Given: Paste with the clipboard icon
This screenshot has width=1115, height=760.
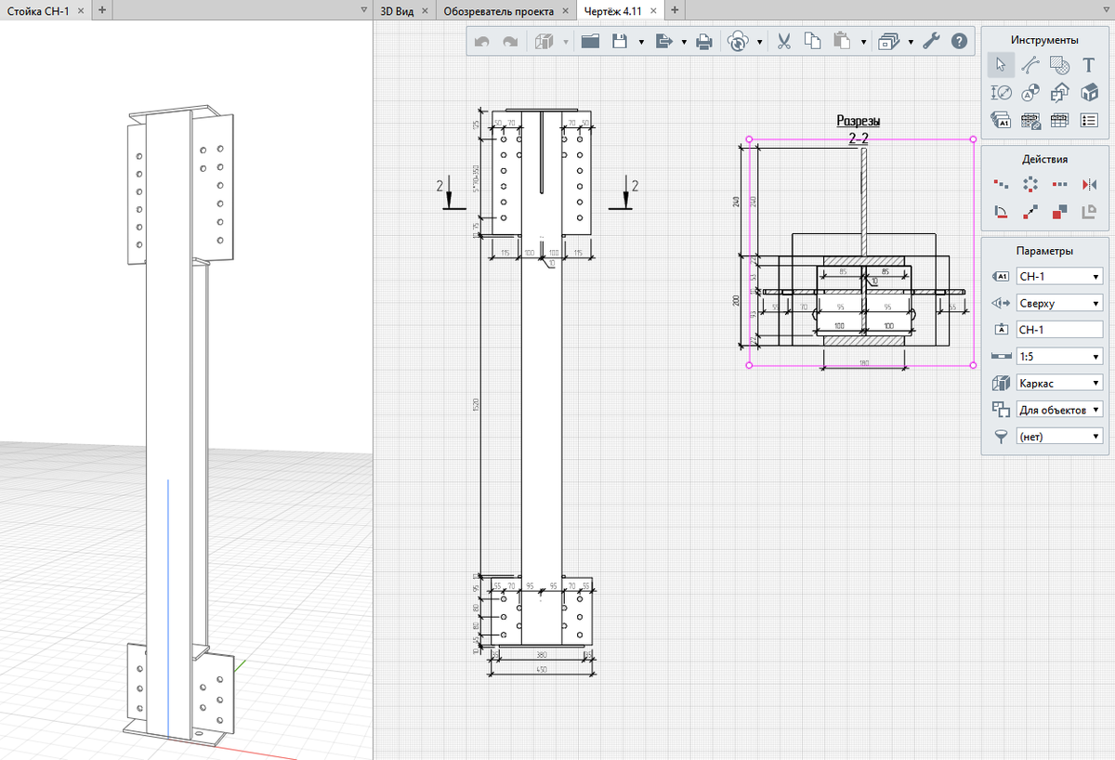Looking at the screenshot, I should coord(843,41).
